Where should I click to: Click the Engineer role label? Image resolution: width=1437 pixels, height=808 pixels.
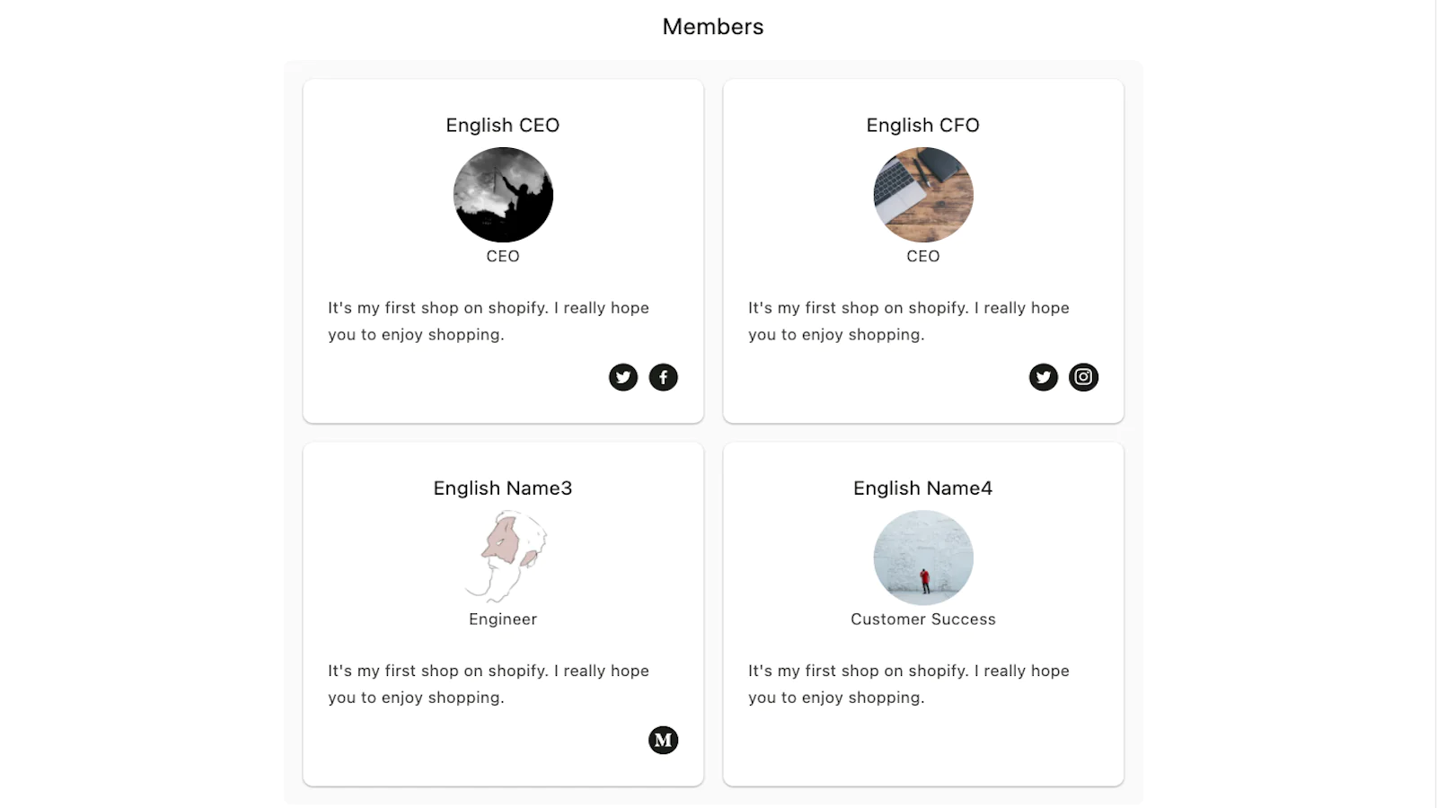(503, 619)
